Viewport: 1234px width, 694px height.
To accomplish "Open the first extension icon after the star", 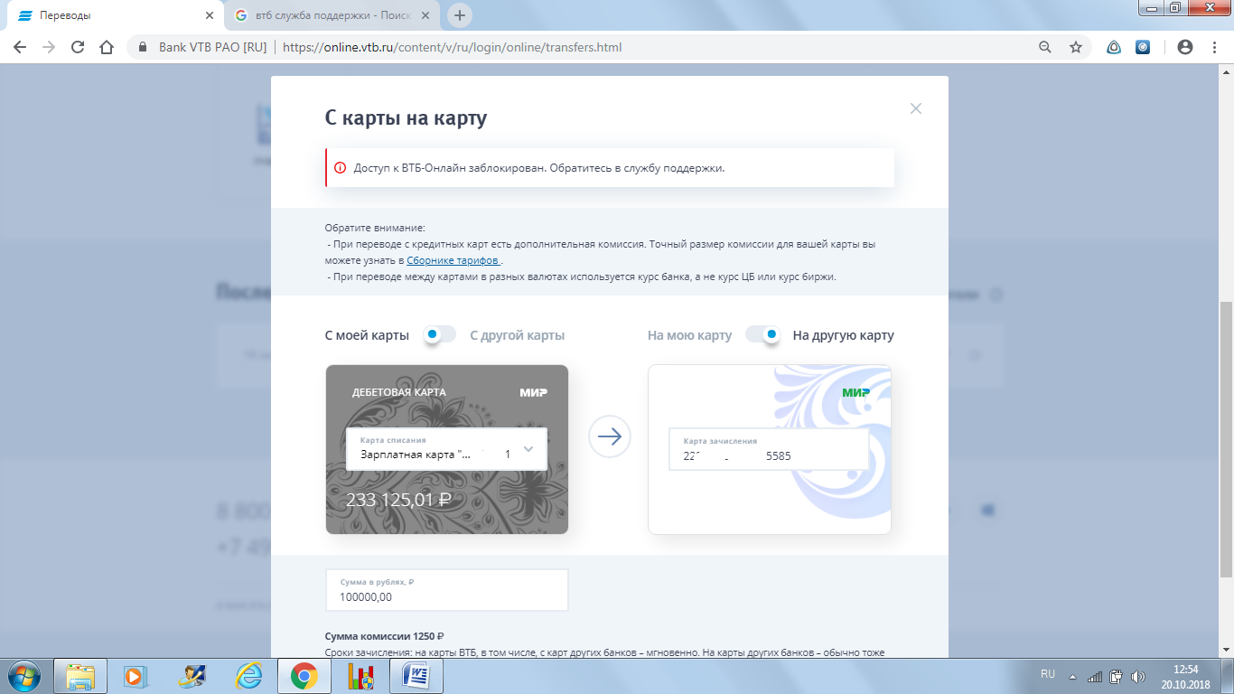I will [x=1115, y=47].
